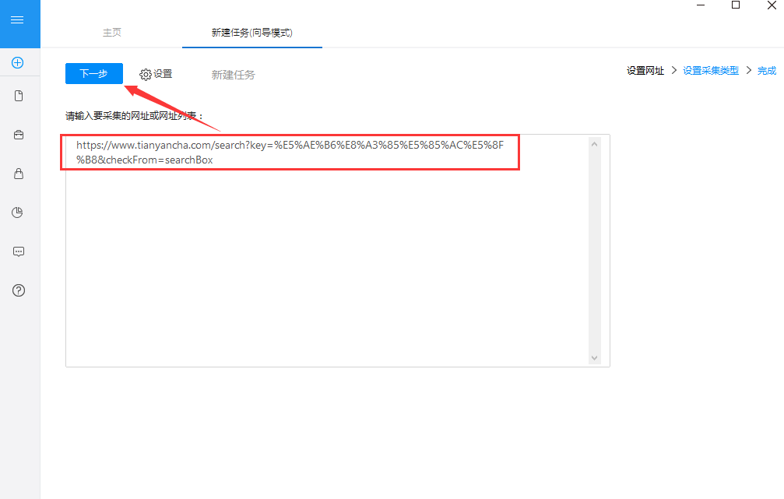Open the pie chart statistics icon
Viewport: 784px width, 499px height.
[18, 212]
